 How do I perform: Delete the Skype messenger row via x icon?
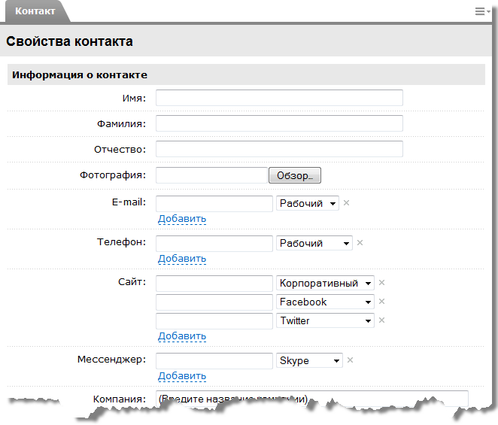(350, 360)
